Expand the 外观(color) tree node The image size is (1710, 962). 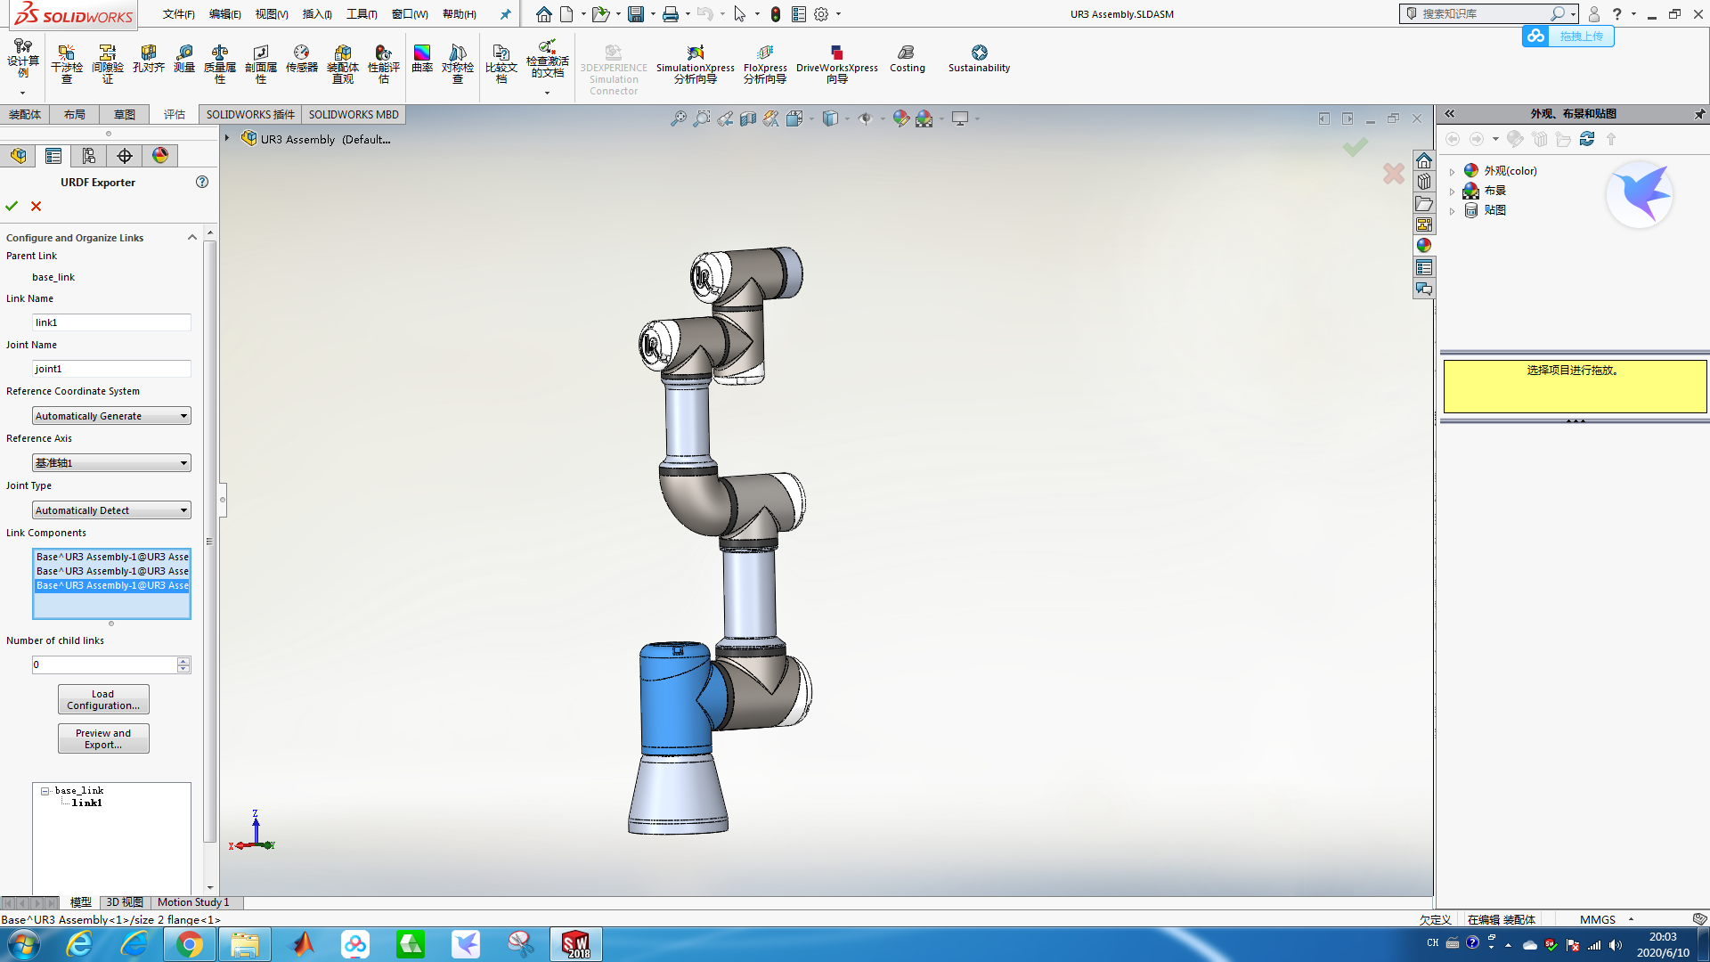(x=1452, y=171)
